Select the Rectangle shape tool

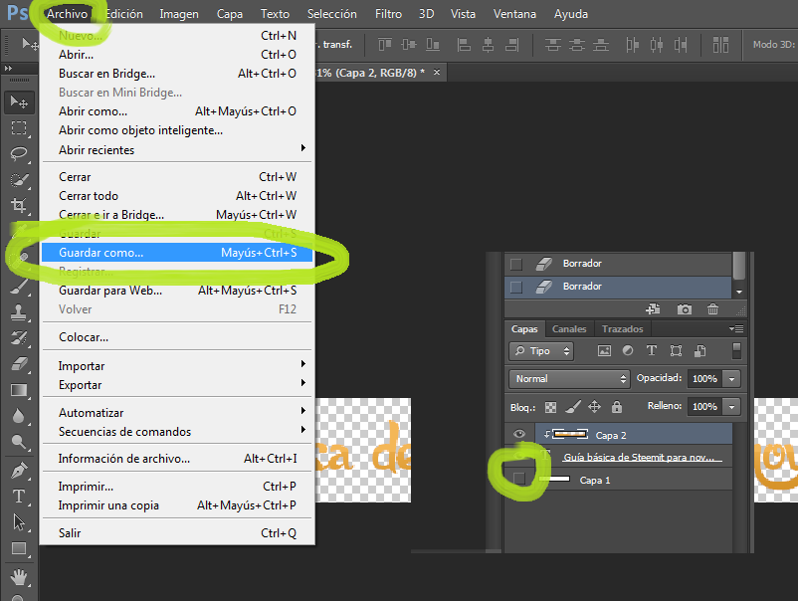click(x=19, y=548)
